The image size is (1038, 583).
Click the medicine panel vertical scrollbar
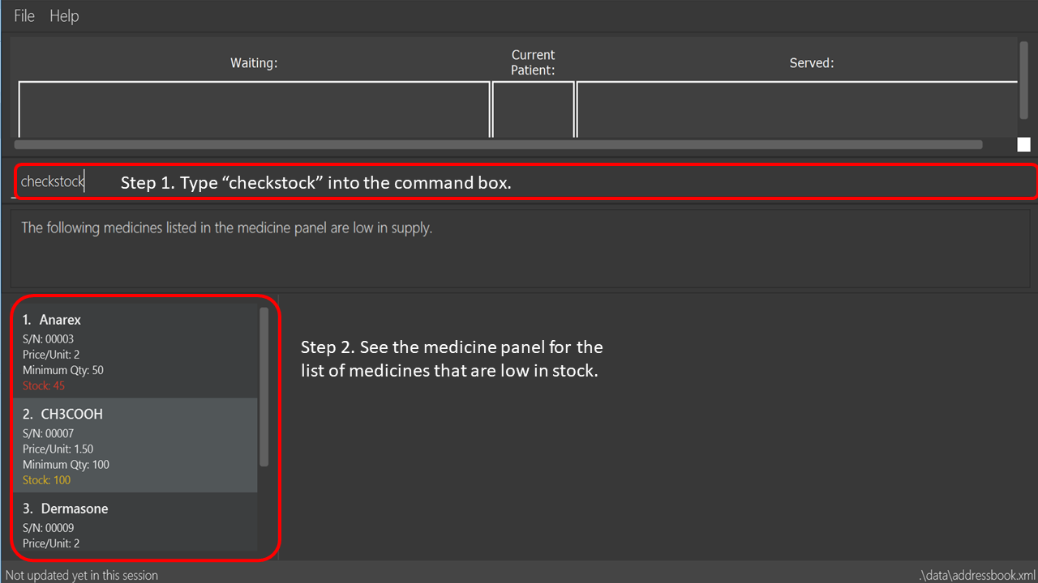(264, 386)
